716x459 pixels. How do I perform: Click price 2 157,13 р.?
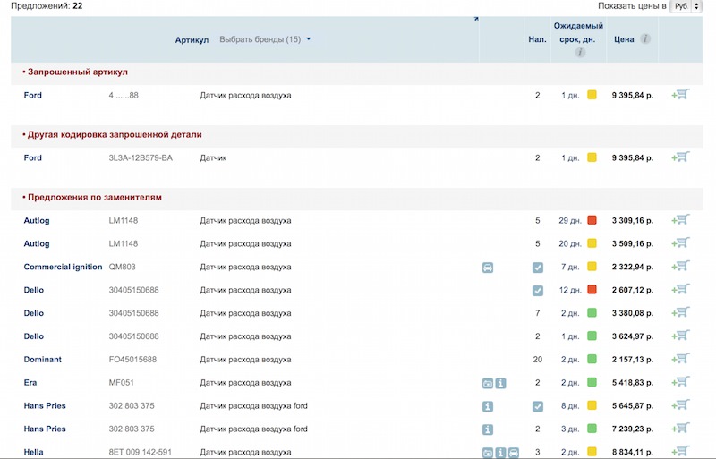click(633, 360)
